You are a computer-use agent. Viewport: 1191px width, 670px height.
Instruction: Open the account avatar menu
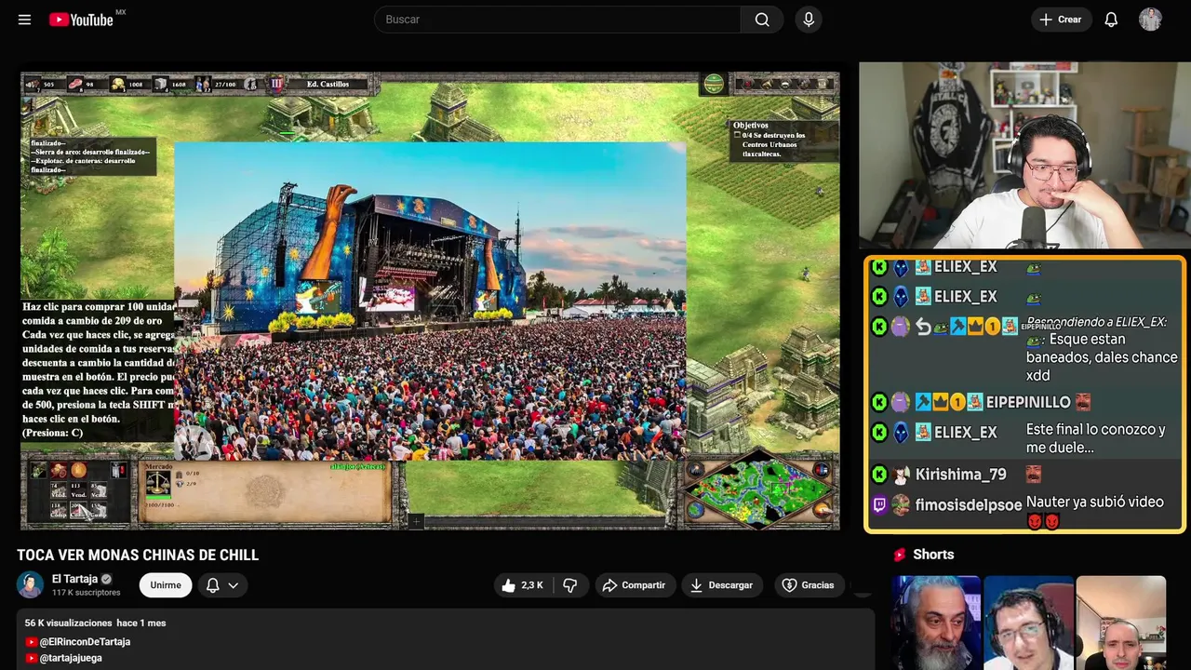(x=1150, y=20)
